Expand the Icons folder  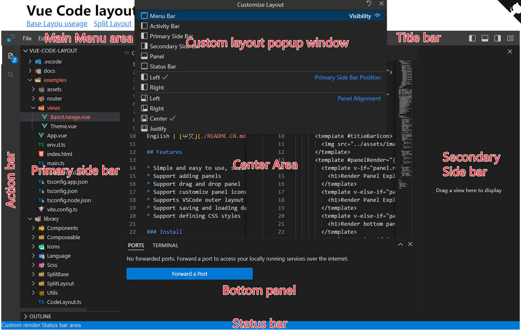tap(70, 246)
